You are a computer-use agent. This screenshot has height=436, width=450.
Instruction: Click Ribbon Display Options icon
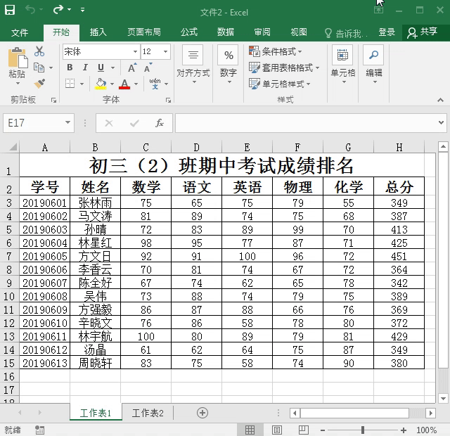click(x=379, y=10)
